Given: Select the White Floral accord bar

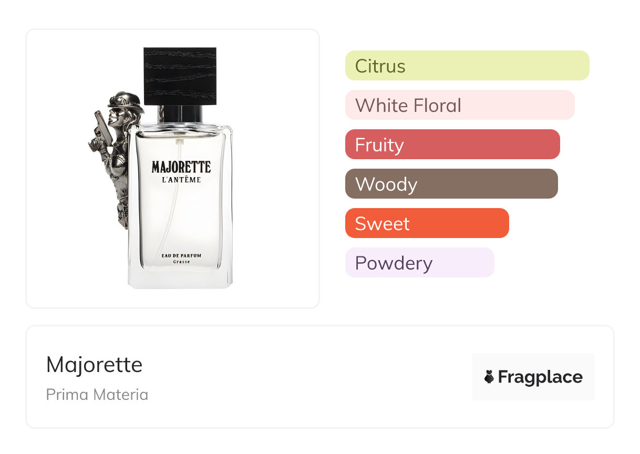Looking at the screenshot, I should point(459,105).
